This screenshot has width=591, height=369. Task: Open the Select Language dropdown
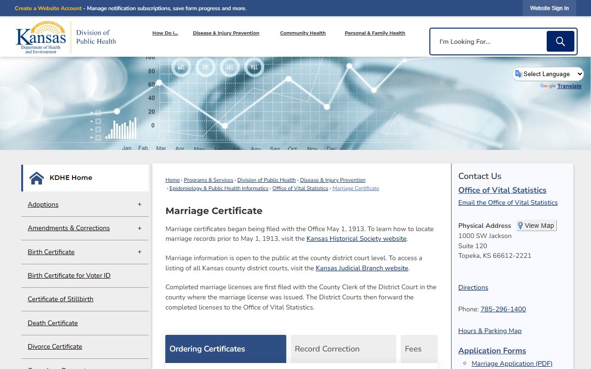click(548, 74)
